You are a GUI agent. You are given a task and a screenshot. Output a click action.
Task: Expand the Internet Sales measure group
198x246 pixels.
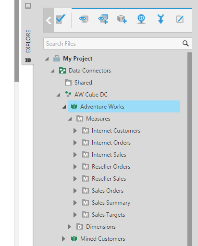pyautogui.click(x=75, y=155)
